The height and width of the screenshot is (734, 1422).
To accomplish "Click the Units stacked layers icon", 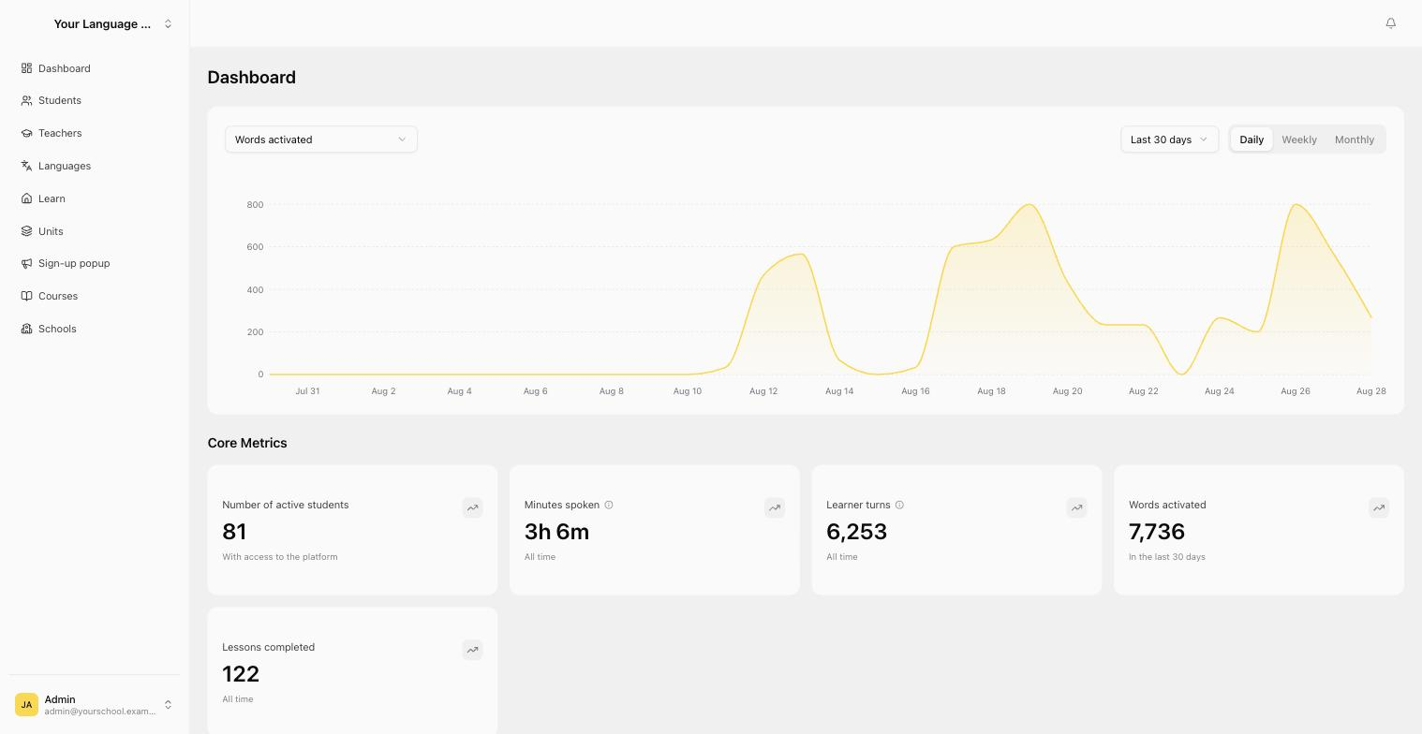I will [26, 231].
